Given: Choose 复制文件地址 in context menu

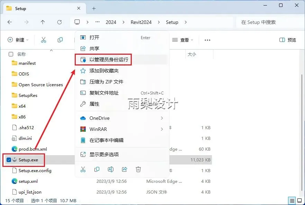Looking at the screenshot, I should click(x=122, y=93).
